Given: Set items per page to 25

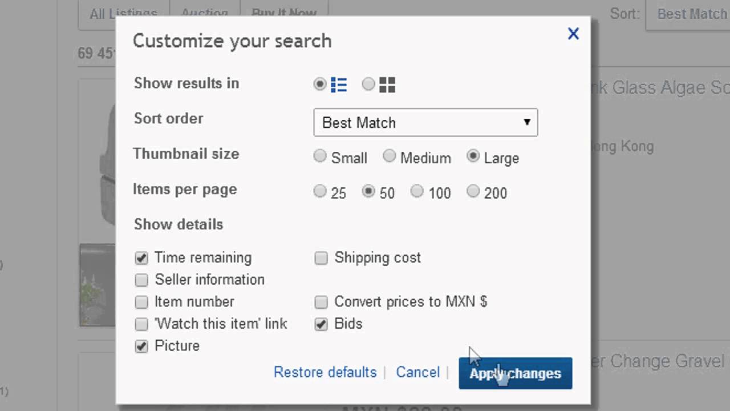Looking at the screenshot, I should (x=320, y=192).
